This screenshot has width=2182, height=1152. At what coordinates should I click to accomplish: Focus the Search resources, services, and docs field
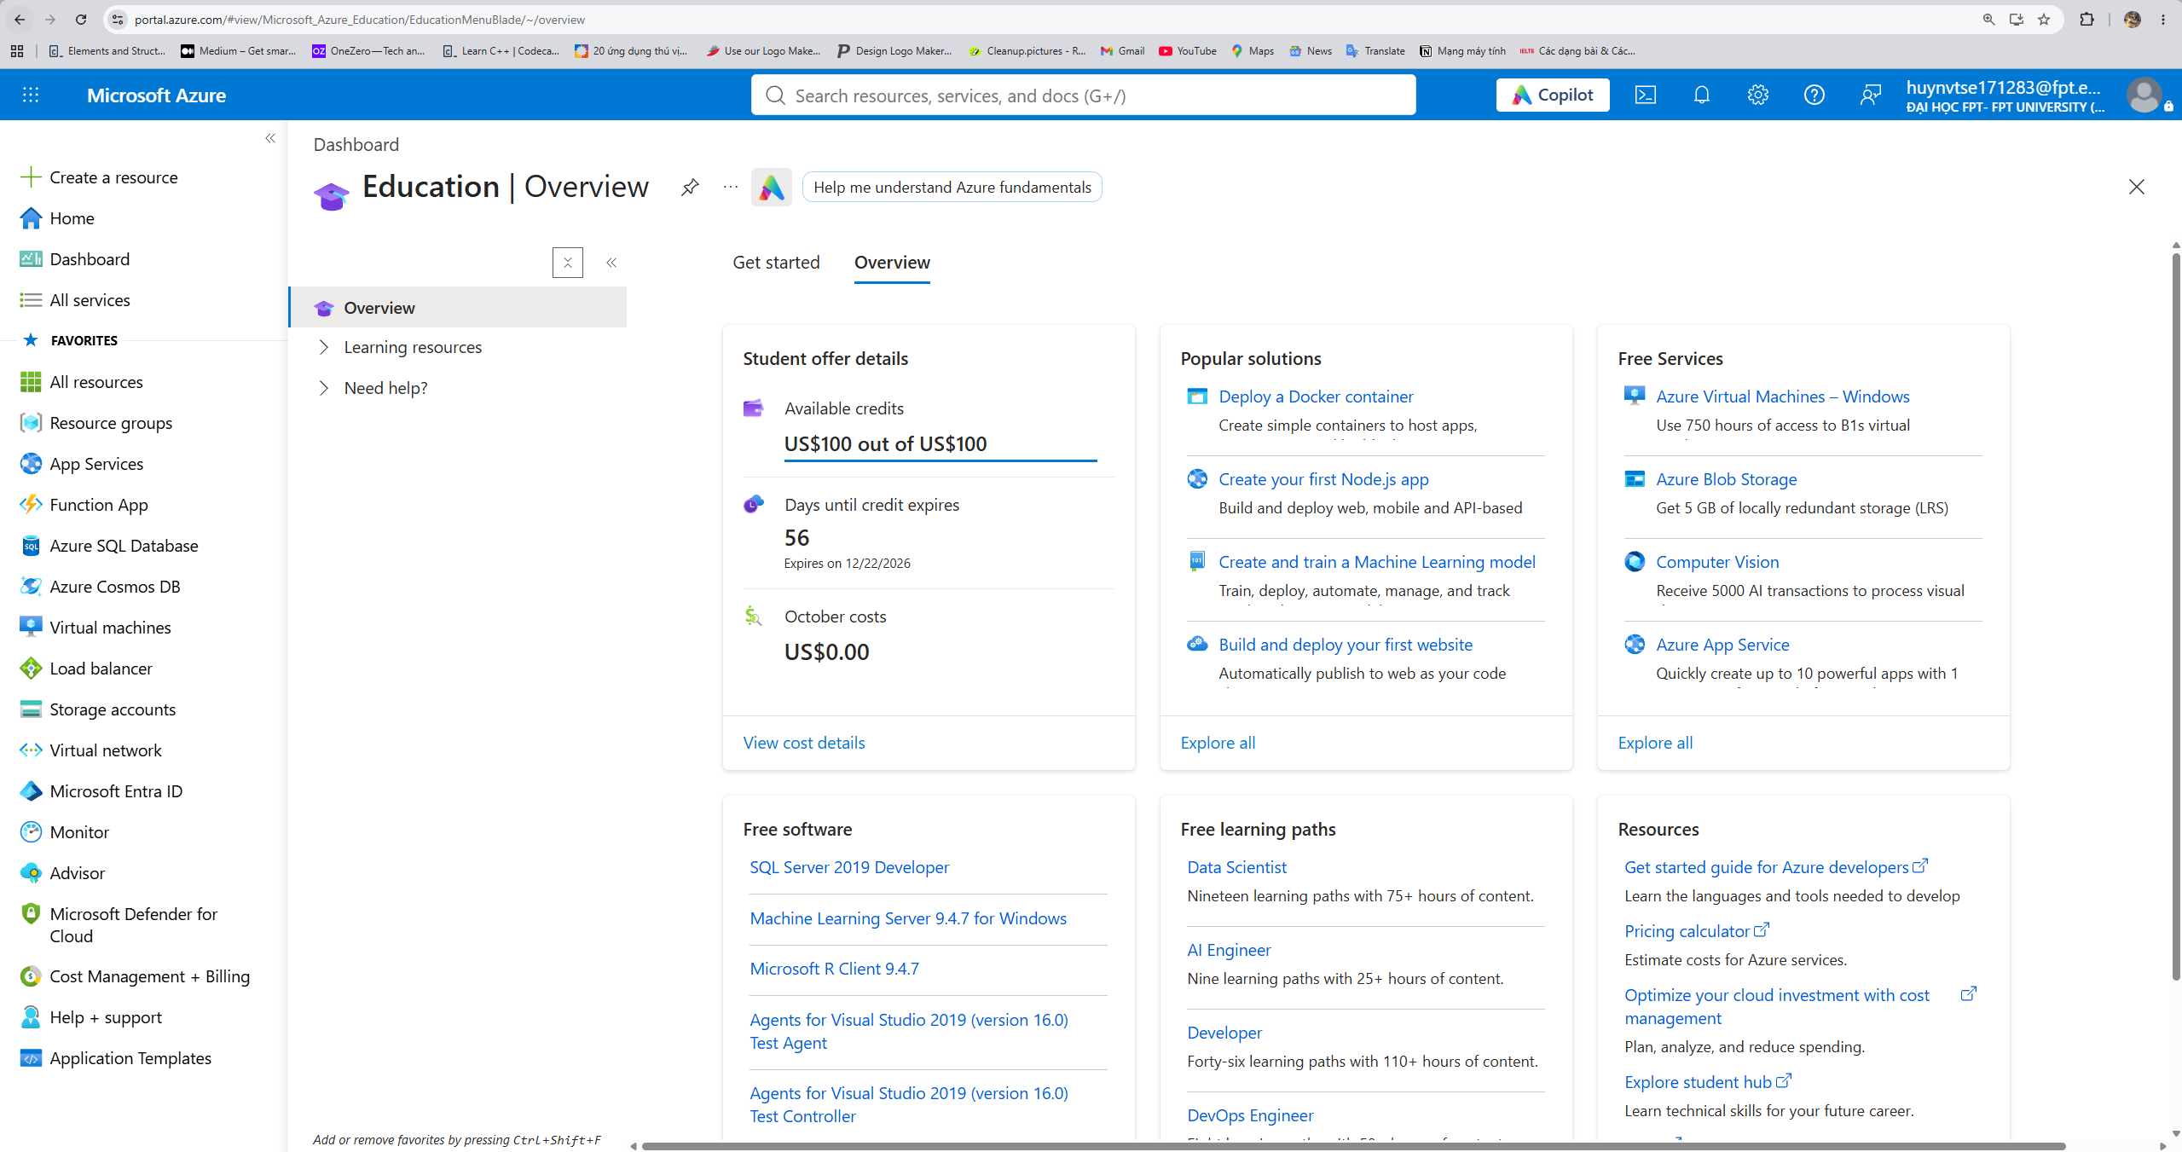click(1083, 95)
